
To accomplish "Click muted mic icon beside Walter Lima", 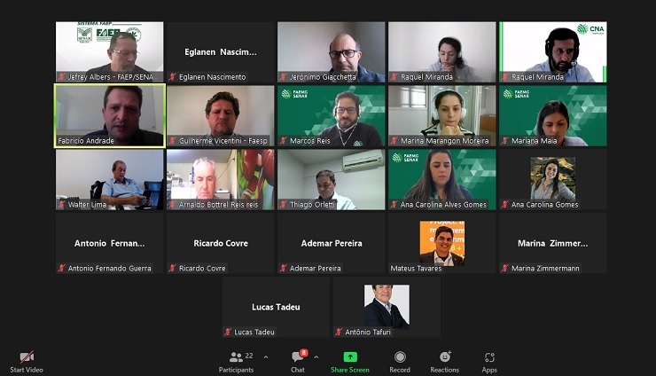I will pos(62,205).
